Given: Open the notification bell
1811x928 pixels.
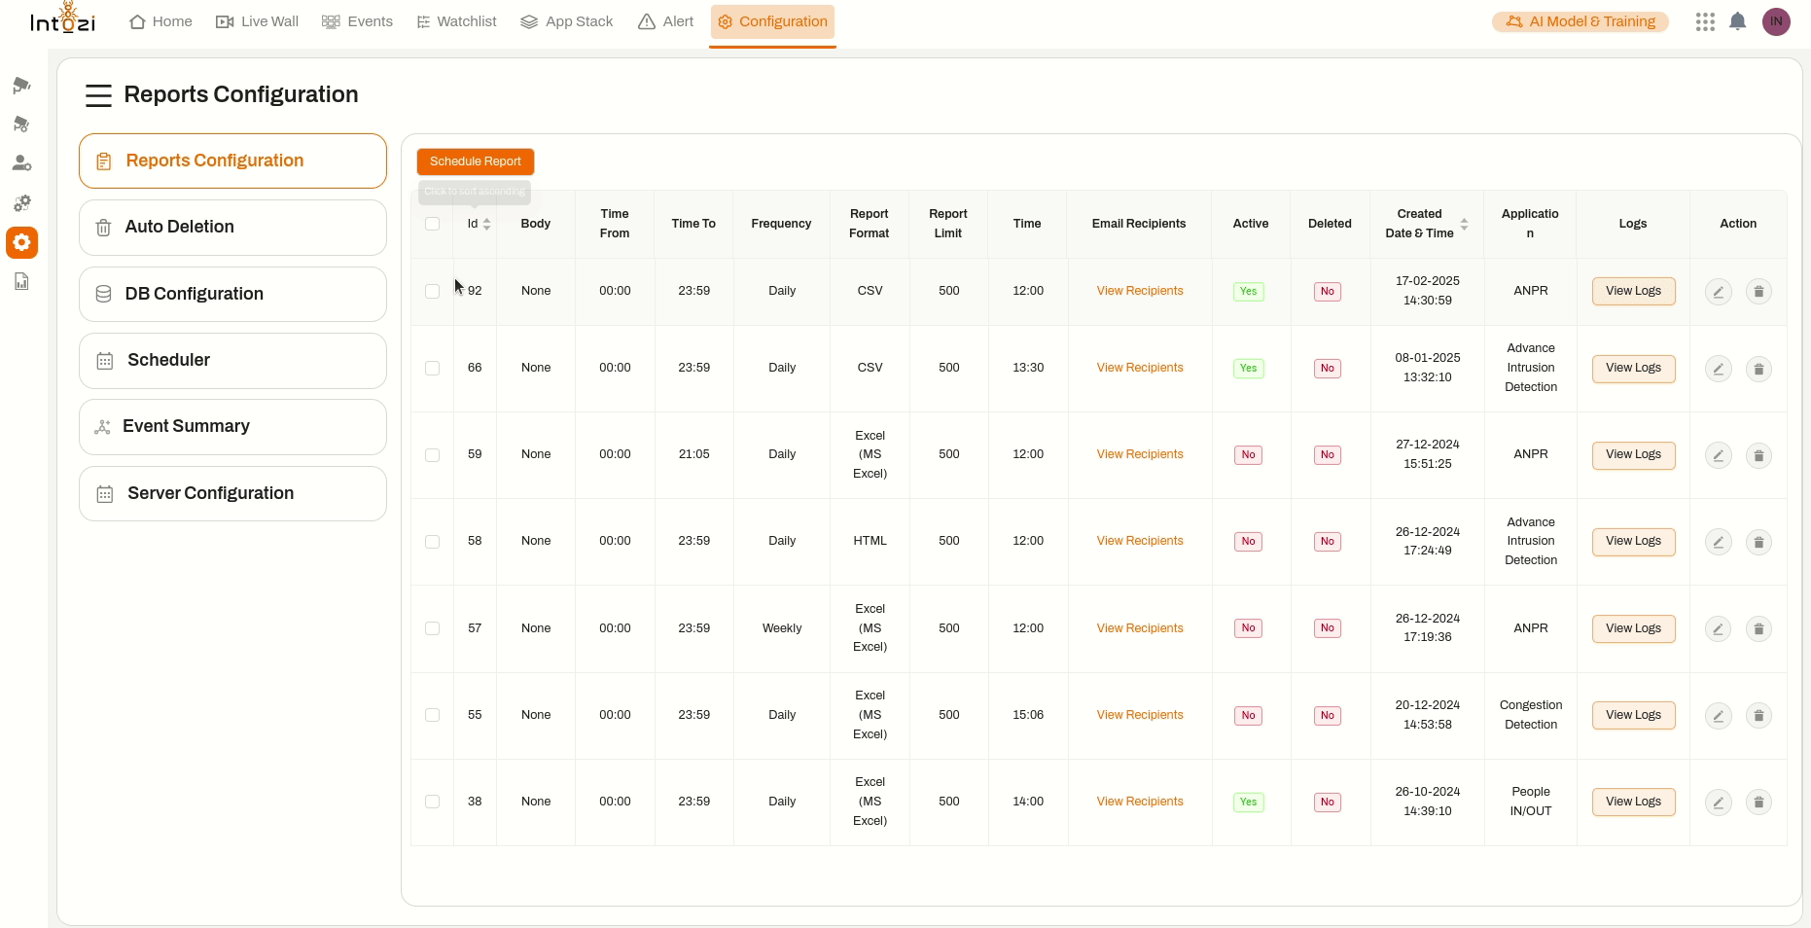Looking at the screenshot, I should (x=1739, y=21).
